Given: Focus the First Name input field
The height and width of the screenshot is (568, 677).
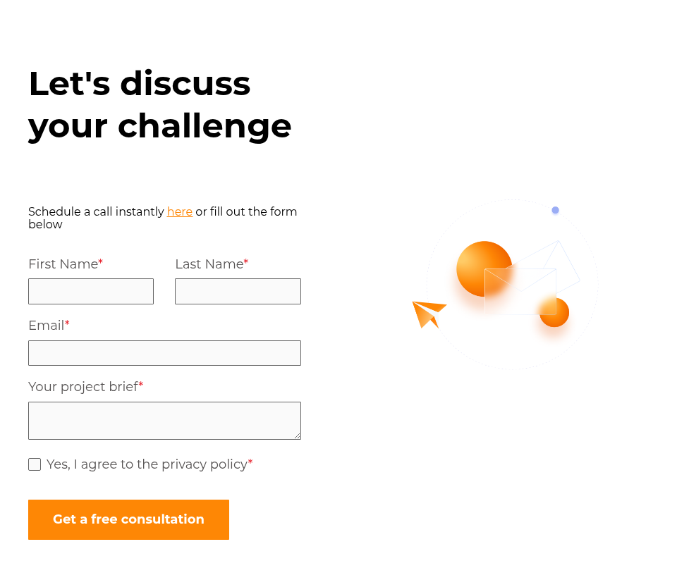Looking at the screenshot, I should (91, 291).
